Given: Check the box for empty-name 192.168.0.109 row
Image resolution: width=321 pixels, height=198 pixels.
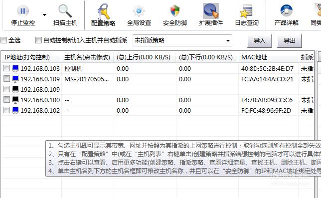Looking at the screenshot, I should [6, 89].
